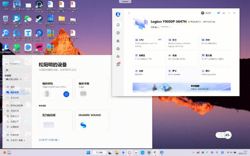250x156 pixels.
Task: Click the user avatar in Lenovo manager title bar
Action: 202,13
